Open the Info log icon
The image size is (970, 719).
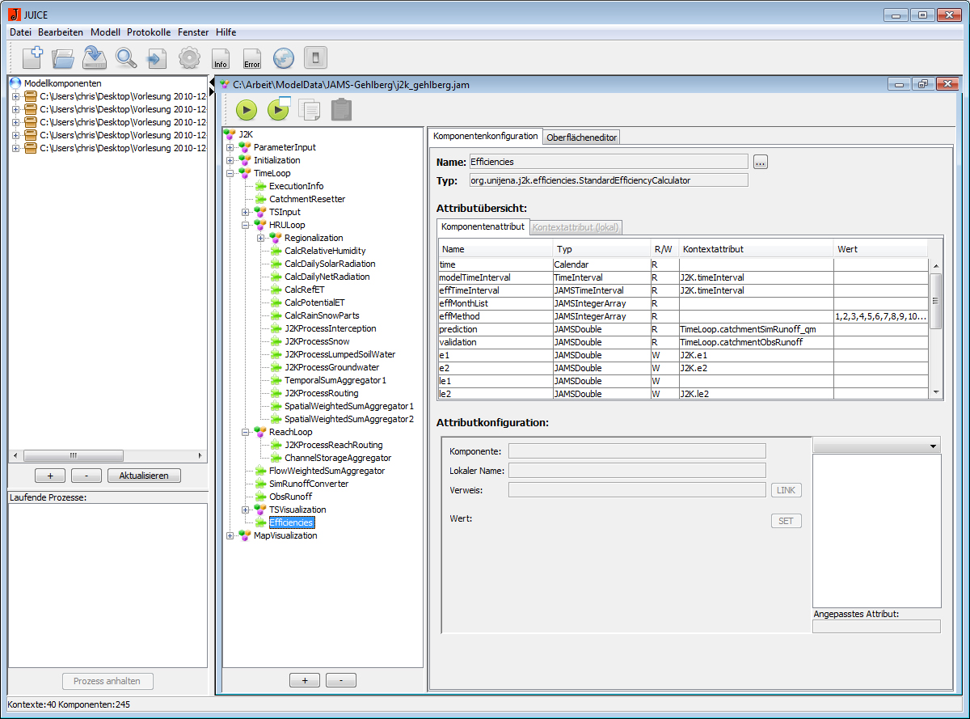[220, 58]
